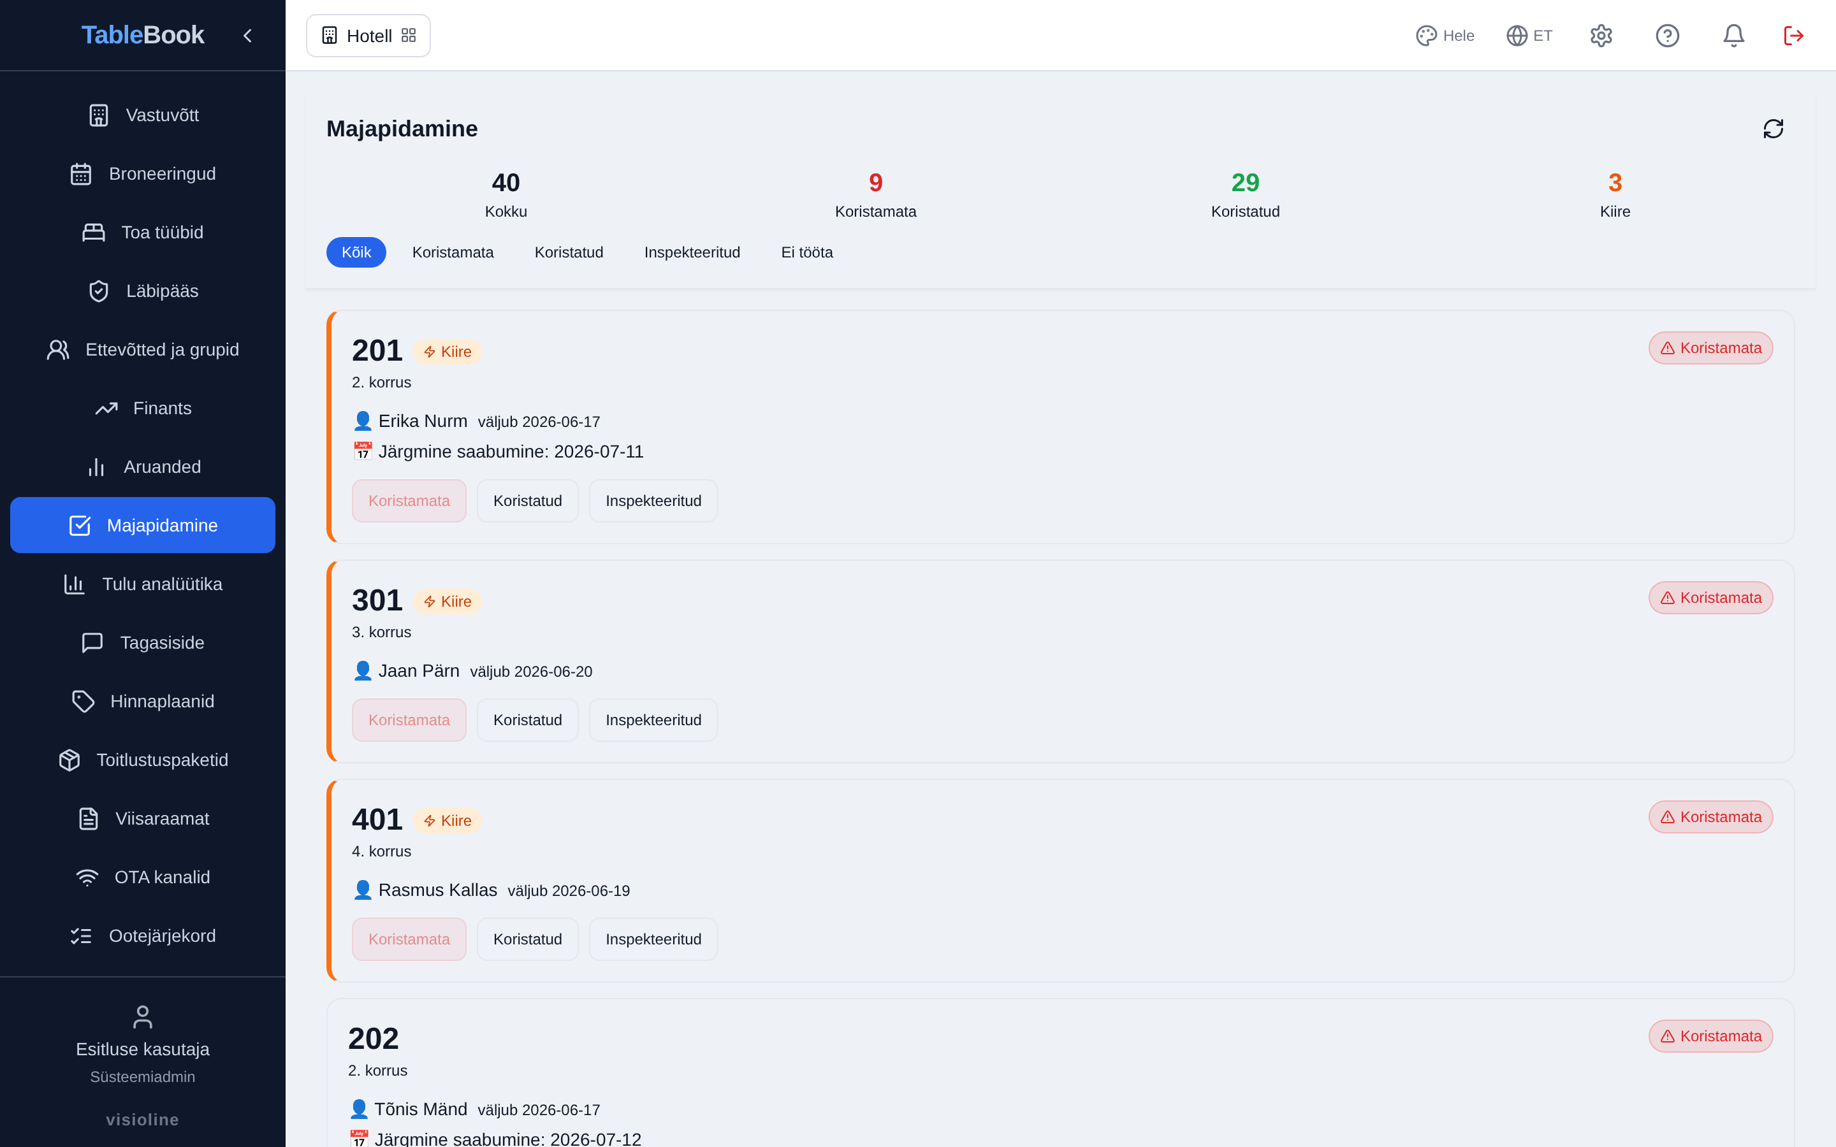
Task: Click the Aruanded bar chart icon
Action: click(x=96, y=467)
